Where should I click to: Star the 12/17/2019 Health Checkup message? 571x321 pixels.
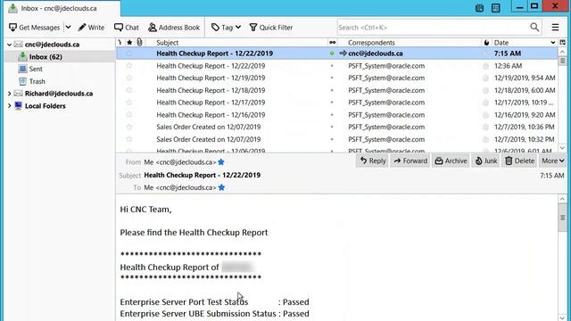(129, 103)
